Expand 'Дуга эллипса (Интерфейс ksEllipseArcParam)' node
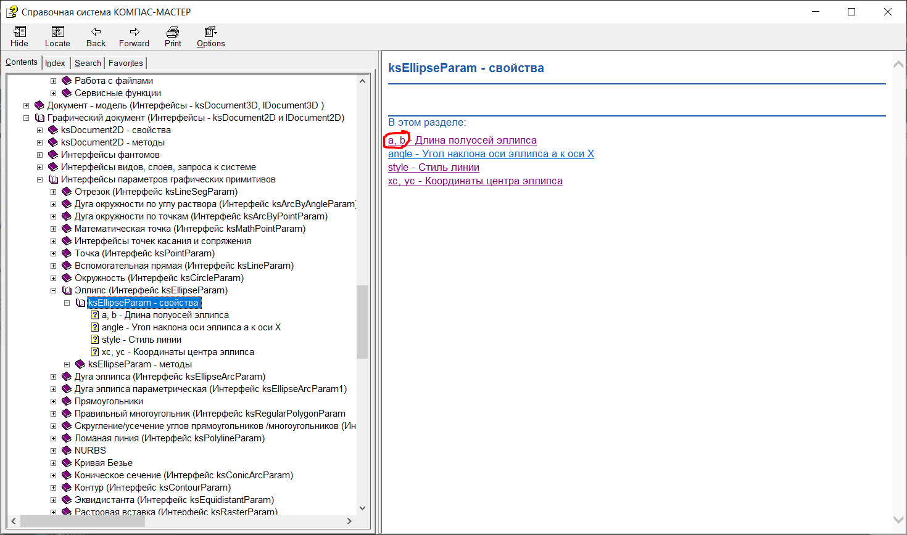 (x=53, y=377)
